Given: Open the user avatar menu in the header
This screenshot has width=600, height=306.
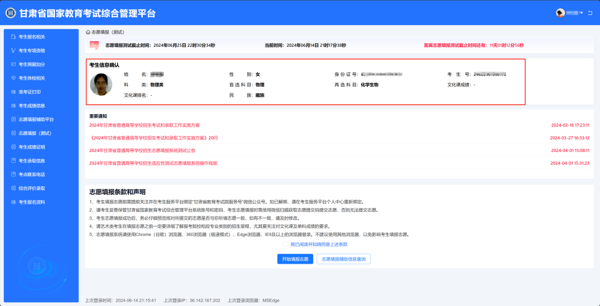Looking at the screenshot, I should (561, 13).
